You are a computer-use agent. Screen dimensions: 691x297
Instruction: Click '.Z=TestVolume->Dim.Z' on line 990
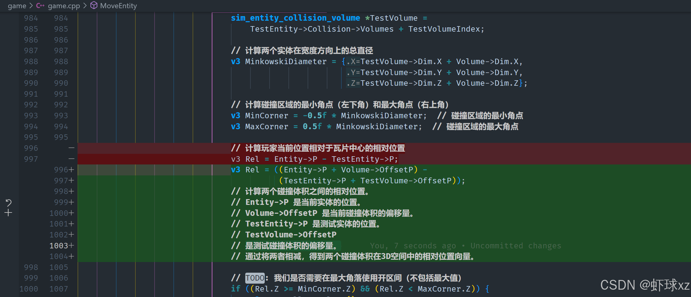[394, 83]
